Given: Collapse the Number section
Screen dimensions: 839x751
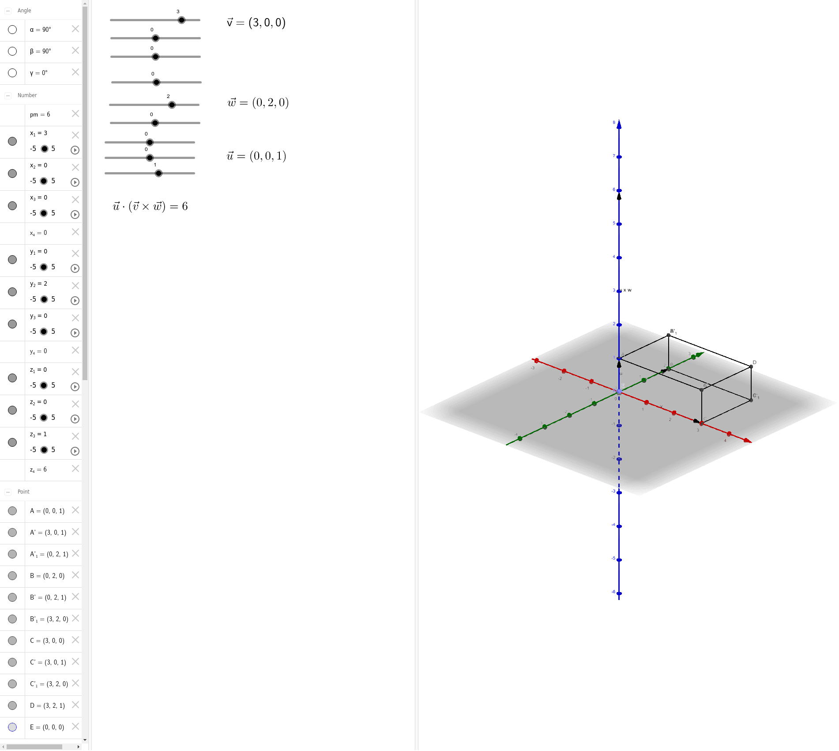Looking at the screenshot, I should coord(7,94).
